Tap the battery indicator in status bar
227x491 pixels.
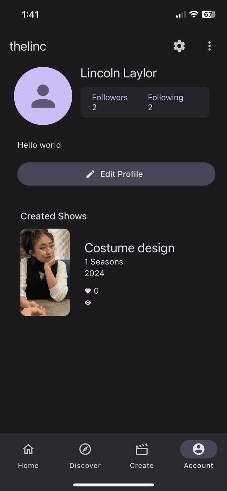click(x=208, y=15)
